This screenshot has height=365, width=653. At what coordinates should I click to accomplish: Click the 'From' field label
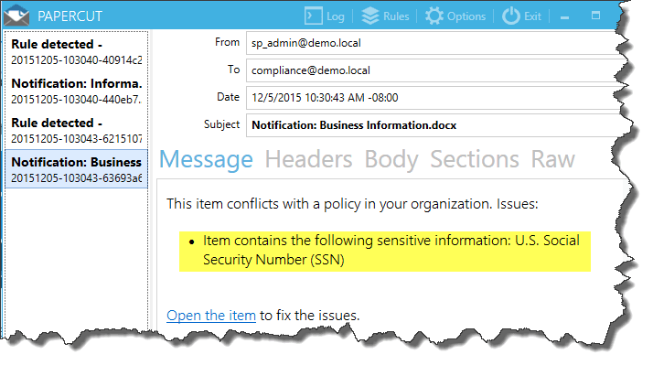[227, 42]
